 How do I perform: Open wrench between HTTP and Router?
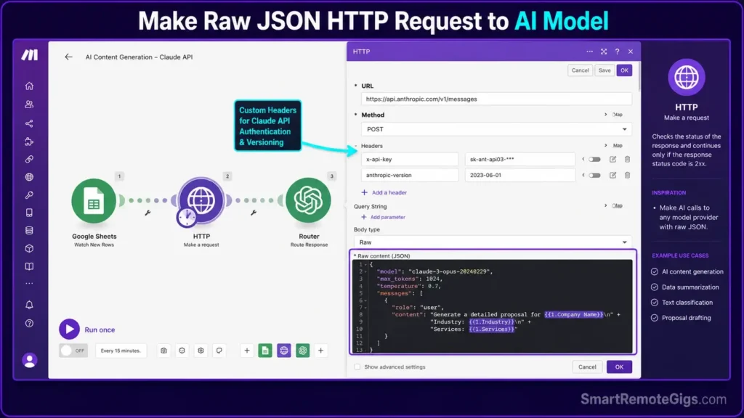(254, 213)
